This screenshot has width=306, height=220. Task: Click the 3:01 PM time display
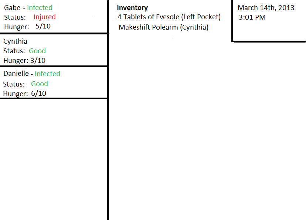pos(252,17)
